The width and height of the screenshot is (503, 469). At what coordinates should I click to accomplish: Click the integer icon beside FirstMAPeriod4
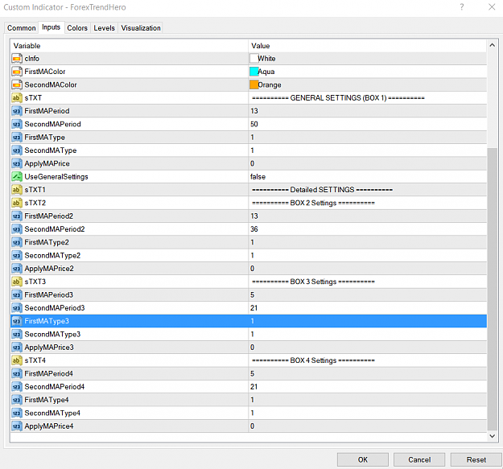(17, 374)
